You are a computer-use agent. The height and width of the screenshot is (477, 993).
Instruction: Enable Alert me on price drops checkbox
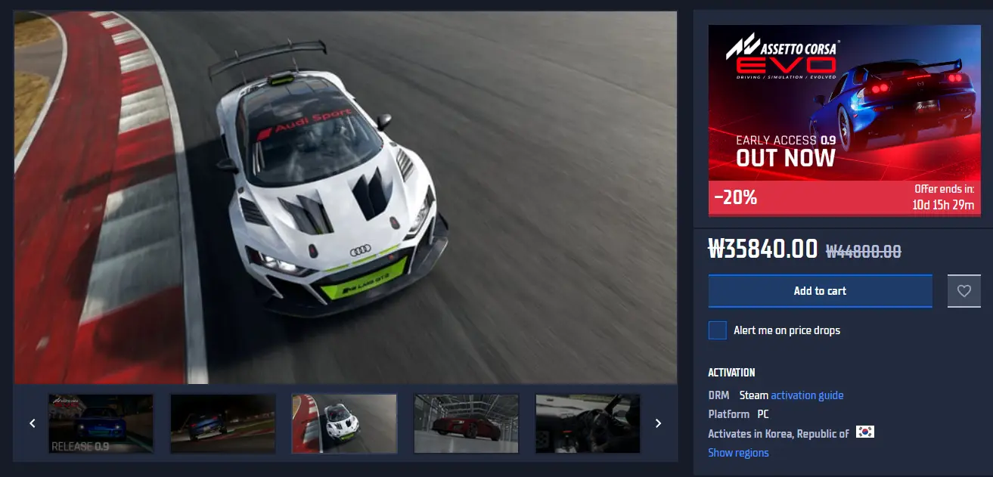click(717, 330)
